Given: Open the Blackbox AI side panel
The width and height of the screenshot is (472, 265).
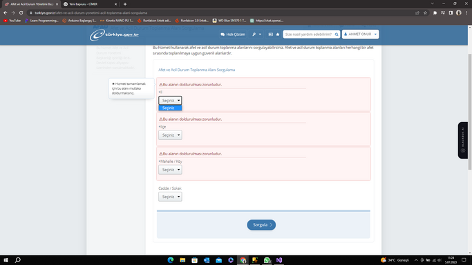Looking at the screenshot, I should (463, 140).
